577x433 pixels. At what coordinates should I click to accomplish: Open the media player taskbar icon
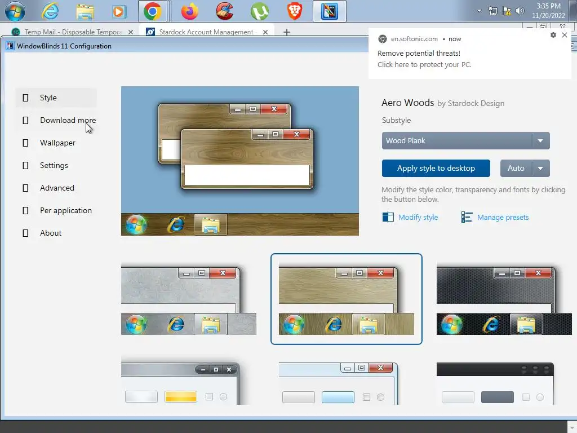click(118, 11)
